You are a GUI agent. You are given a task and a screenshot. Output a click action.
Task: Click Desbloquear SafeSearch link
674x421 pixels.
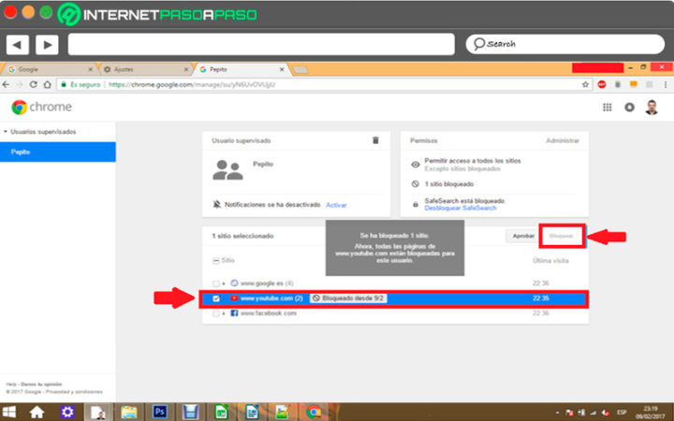coord(461,208)
